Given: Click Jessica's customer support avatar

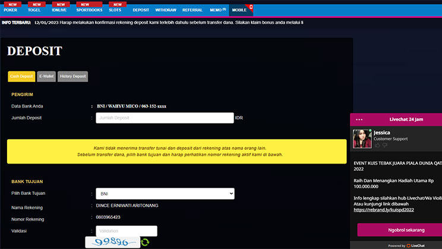Looking at the screenshot, I should point(362,139).
